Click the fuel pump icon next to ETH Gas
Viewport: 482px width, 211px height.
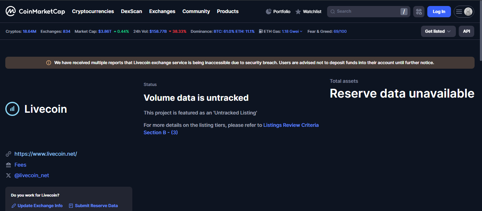(x=261, y=31)
